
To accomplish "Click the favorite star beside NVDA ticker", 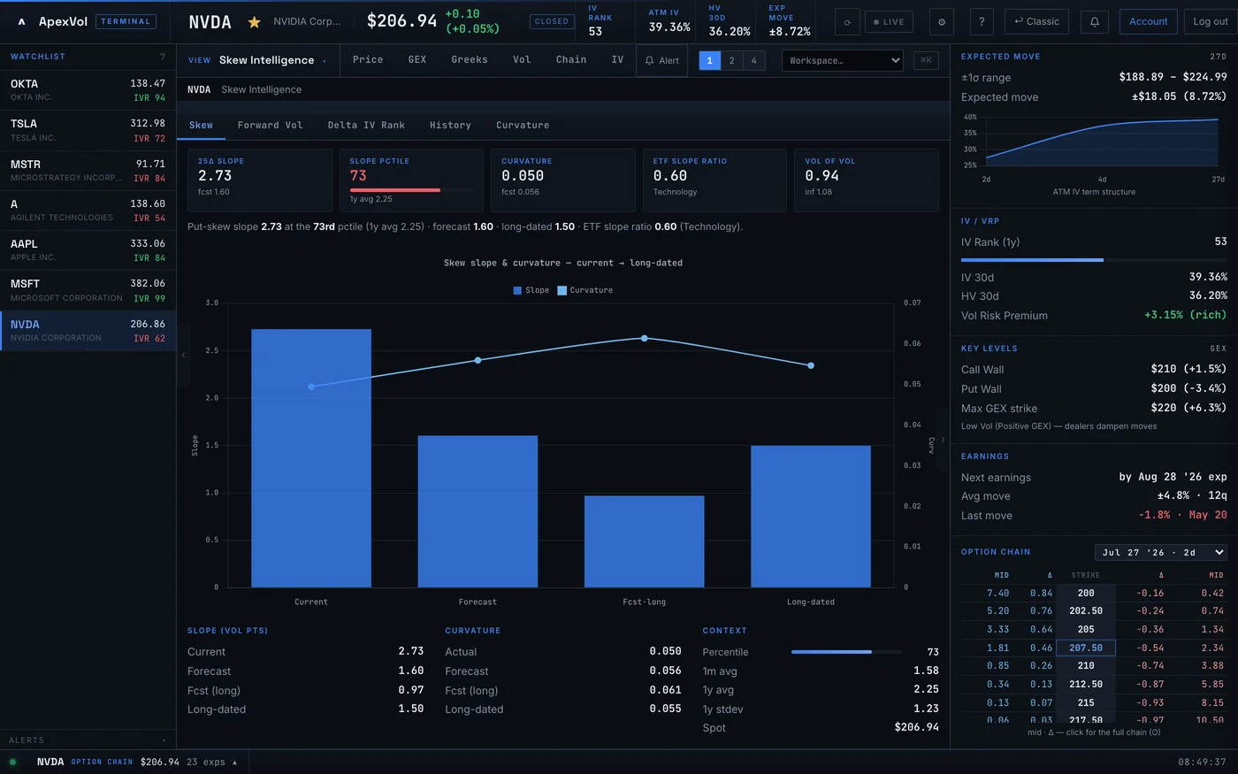I will pyautogui.click(x=254, y=22).
